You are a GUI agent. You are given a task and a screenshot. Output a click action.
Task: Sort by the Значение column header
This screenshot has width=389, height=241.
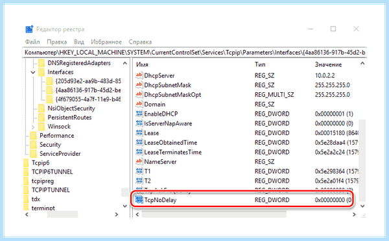[x=328, y=64]
